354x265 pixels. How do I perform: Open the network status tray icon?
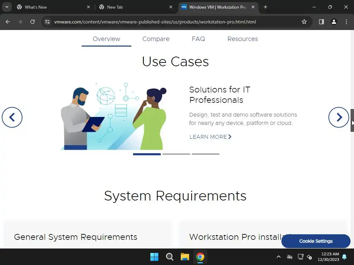[300, 257]
